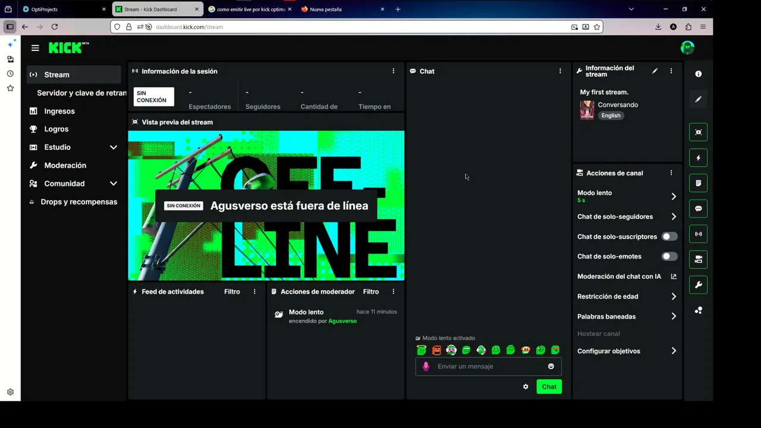The image size is (761, 428).
Task: Open Servidor y clave de retransmisión item
Action: point(81,93)
